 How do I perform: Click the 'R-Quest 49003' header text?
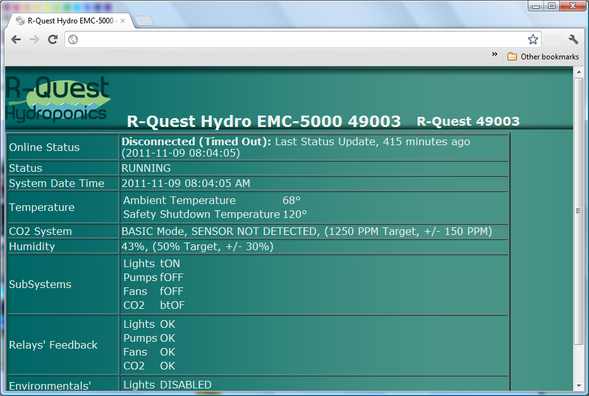(468, 121)
